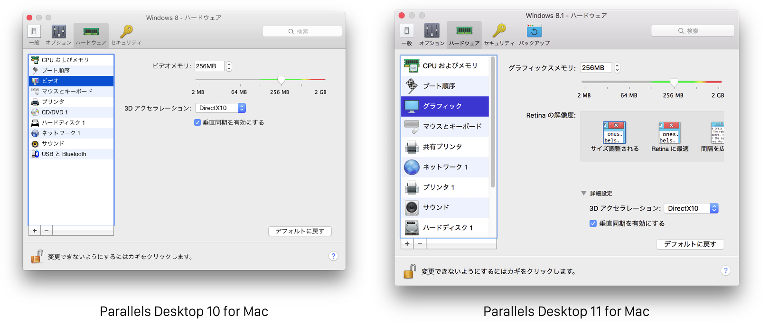Add device with plus button in Windows 8.1 window
Viewport: 769px width, 325px height.
[x=407, y=243]
